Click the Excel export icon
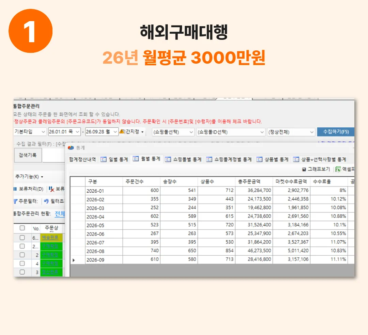 pyautogui.click(x=338, y=169)
